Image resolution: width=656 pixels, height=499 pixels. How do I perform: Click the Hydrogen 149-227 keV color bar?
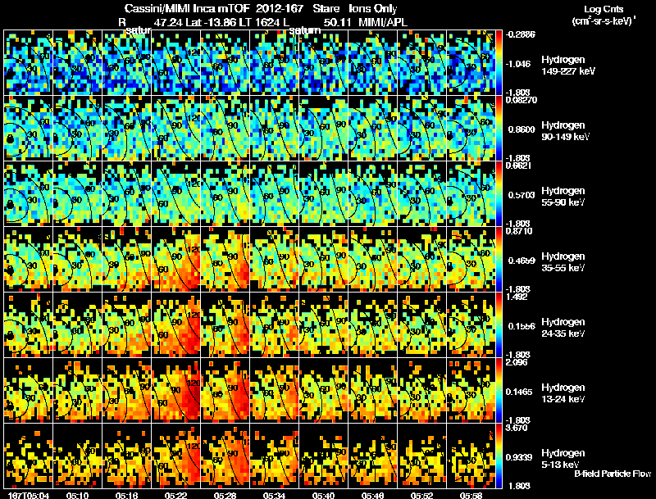tap(499, 62)
